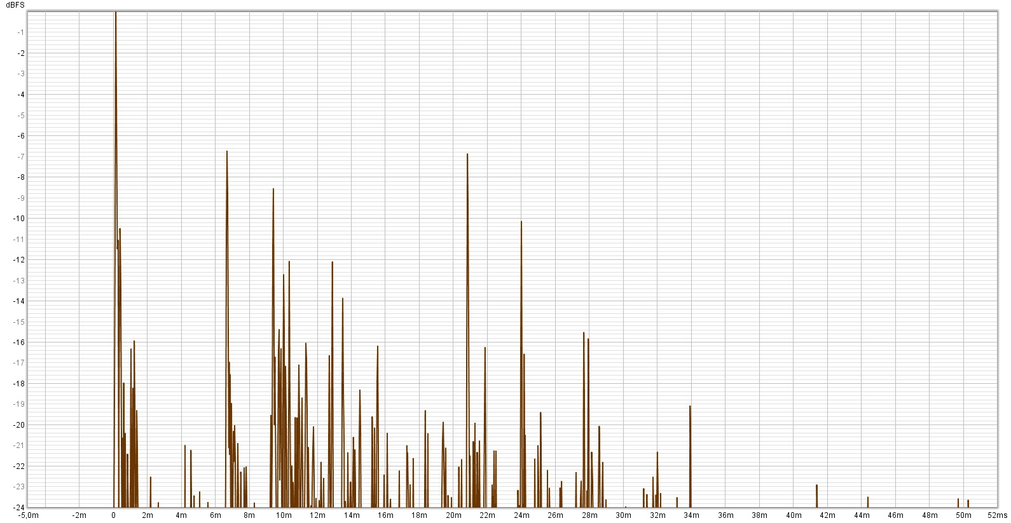Screen dimensions: 1011x523
Task: Select the "16m" x-axis tick label
Action: (x=385, y=515)
